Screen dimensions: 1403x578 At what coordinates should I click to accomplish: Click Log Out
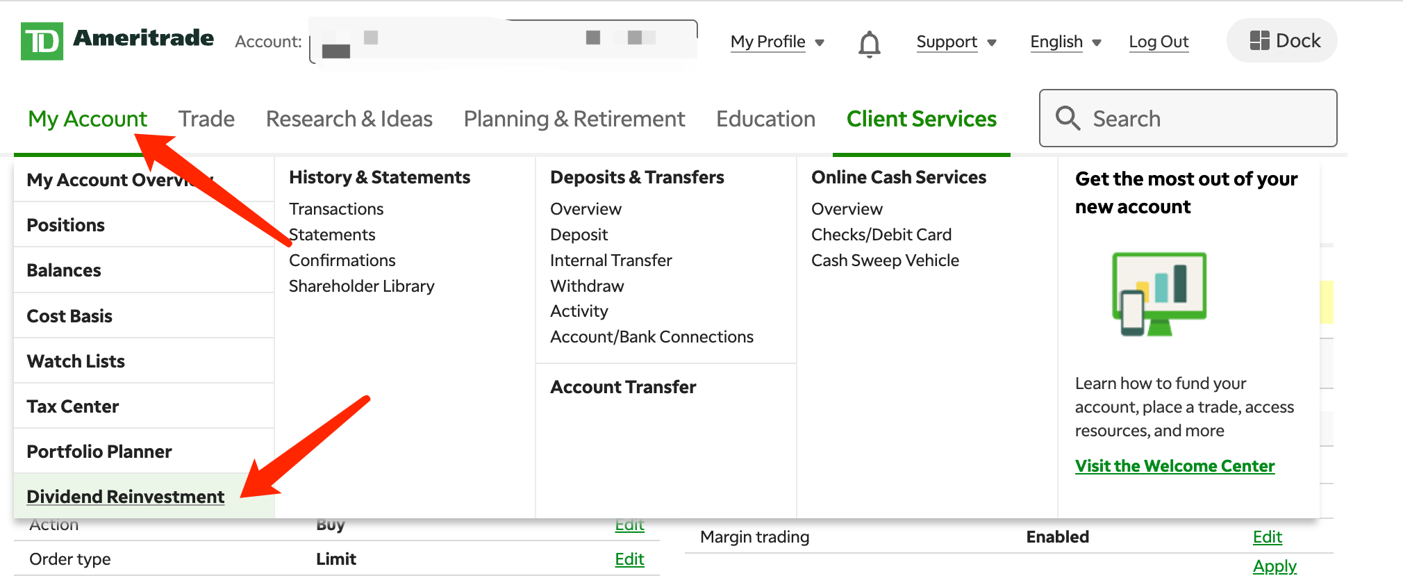tap(1159, 42)
